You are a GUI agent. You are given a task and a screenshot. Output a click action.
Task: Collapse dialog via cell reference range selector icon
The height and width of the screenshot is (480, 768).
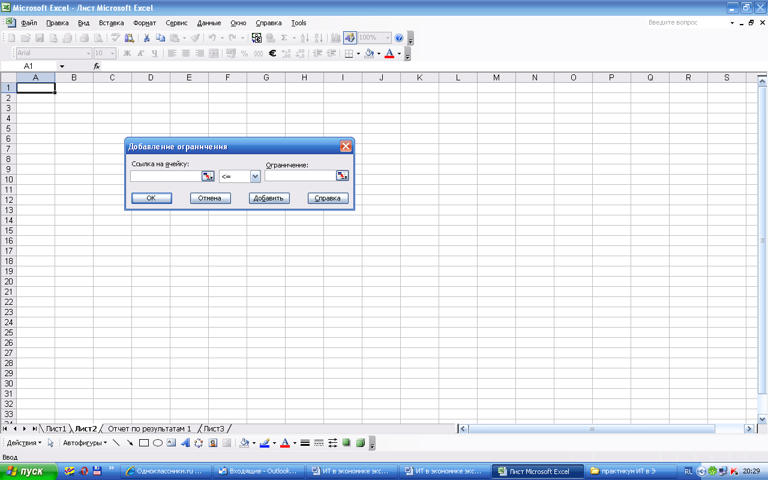click(x=207, y=176)
